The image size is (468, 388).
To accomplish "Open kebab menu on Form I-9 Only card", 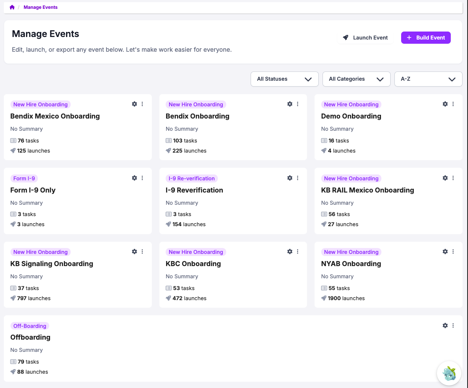I will 142,178.
